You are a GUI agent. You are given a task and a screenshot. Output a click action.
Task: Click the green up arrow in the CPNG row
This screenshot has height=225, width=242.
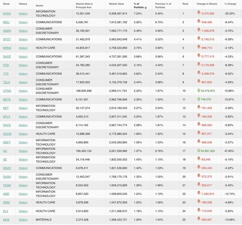199,91
